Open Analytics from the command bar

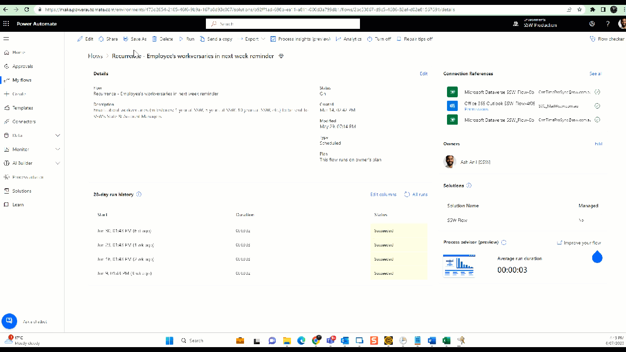click(x=349, y=39)
